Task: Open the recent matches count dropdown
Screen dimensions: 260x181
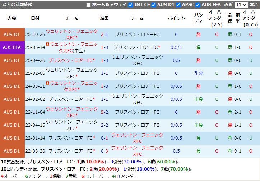Action: coord(241,5)
